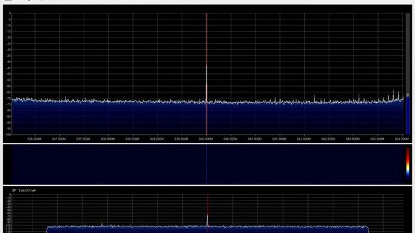The height and width of the screenshot is (233, 415).
Task: Click the 837.000M frequency axis label
Action: coord(59,139)
